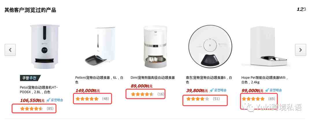Click the previous carousel arrow

point(10,50)
